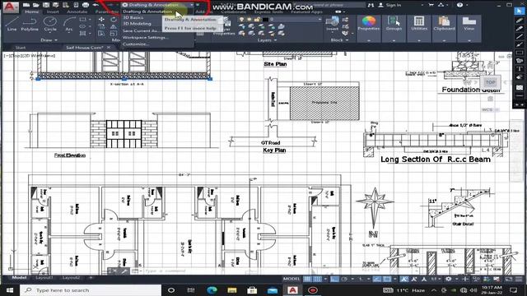Select 3D Modeling workspace

137,24
